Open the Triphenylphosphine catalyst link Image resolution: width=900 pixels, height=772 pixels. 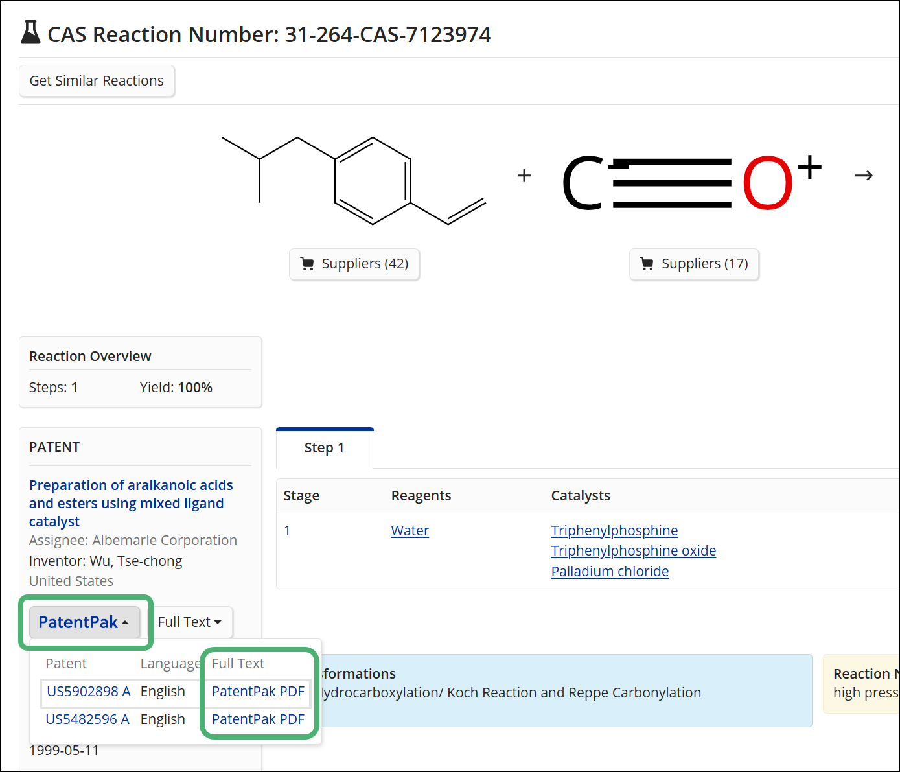[x=614, y=531]
